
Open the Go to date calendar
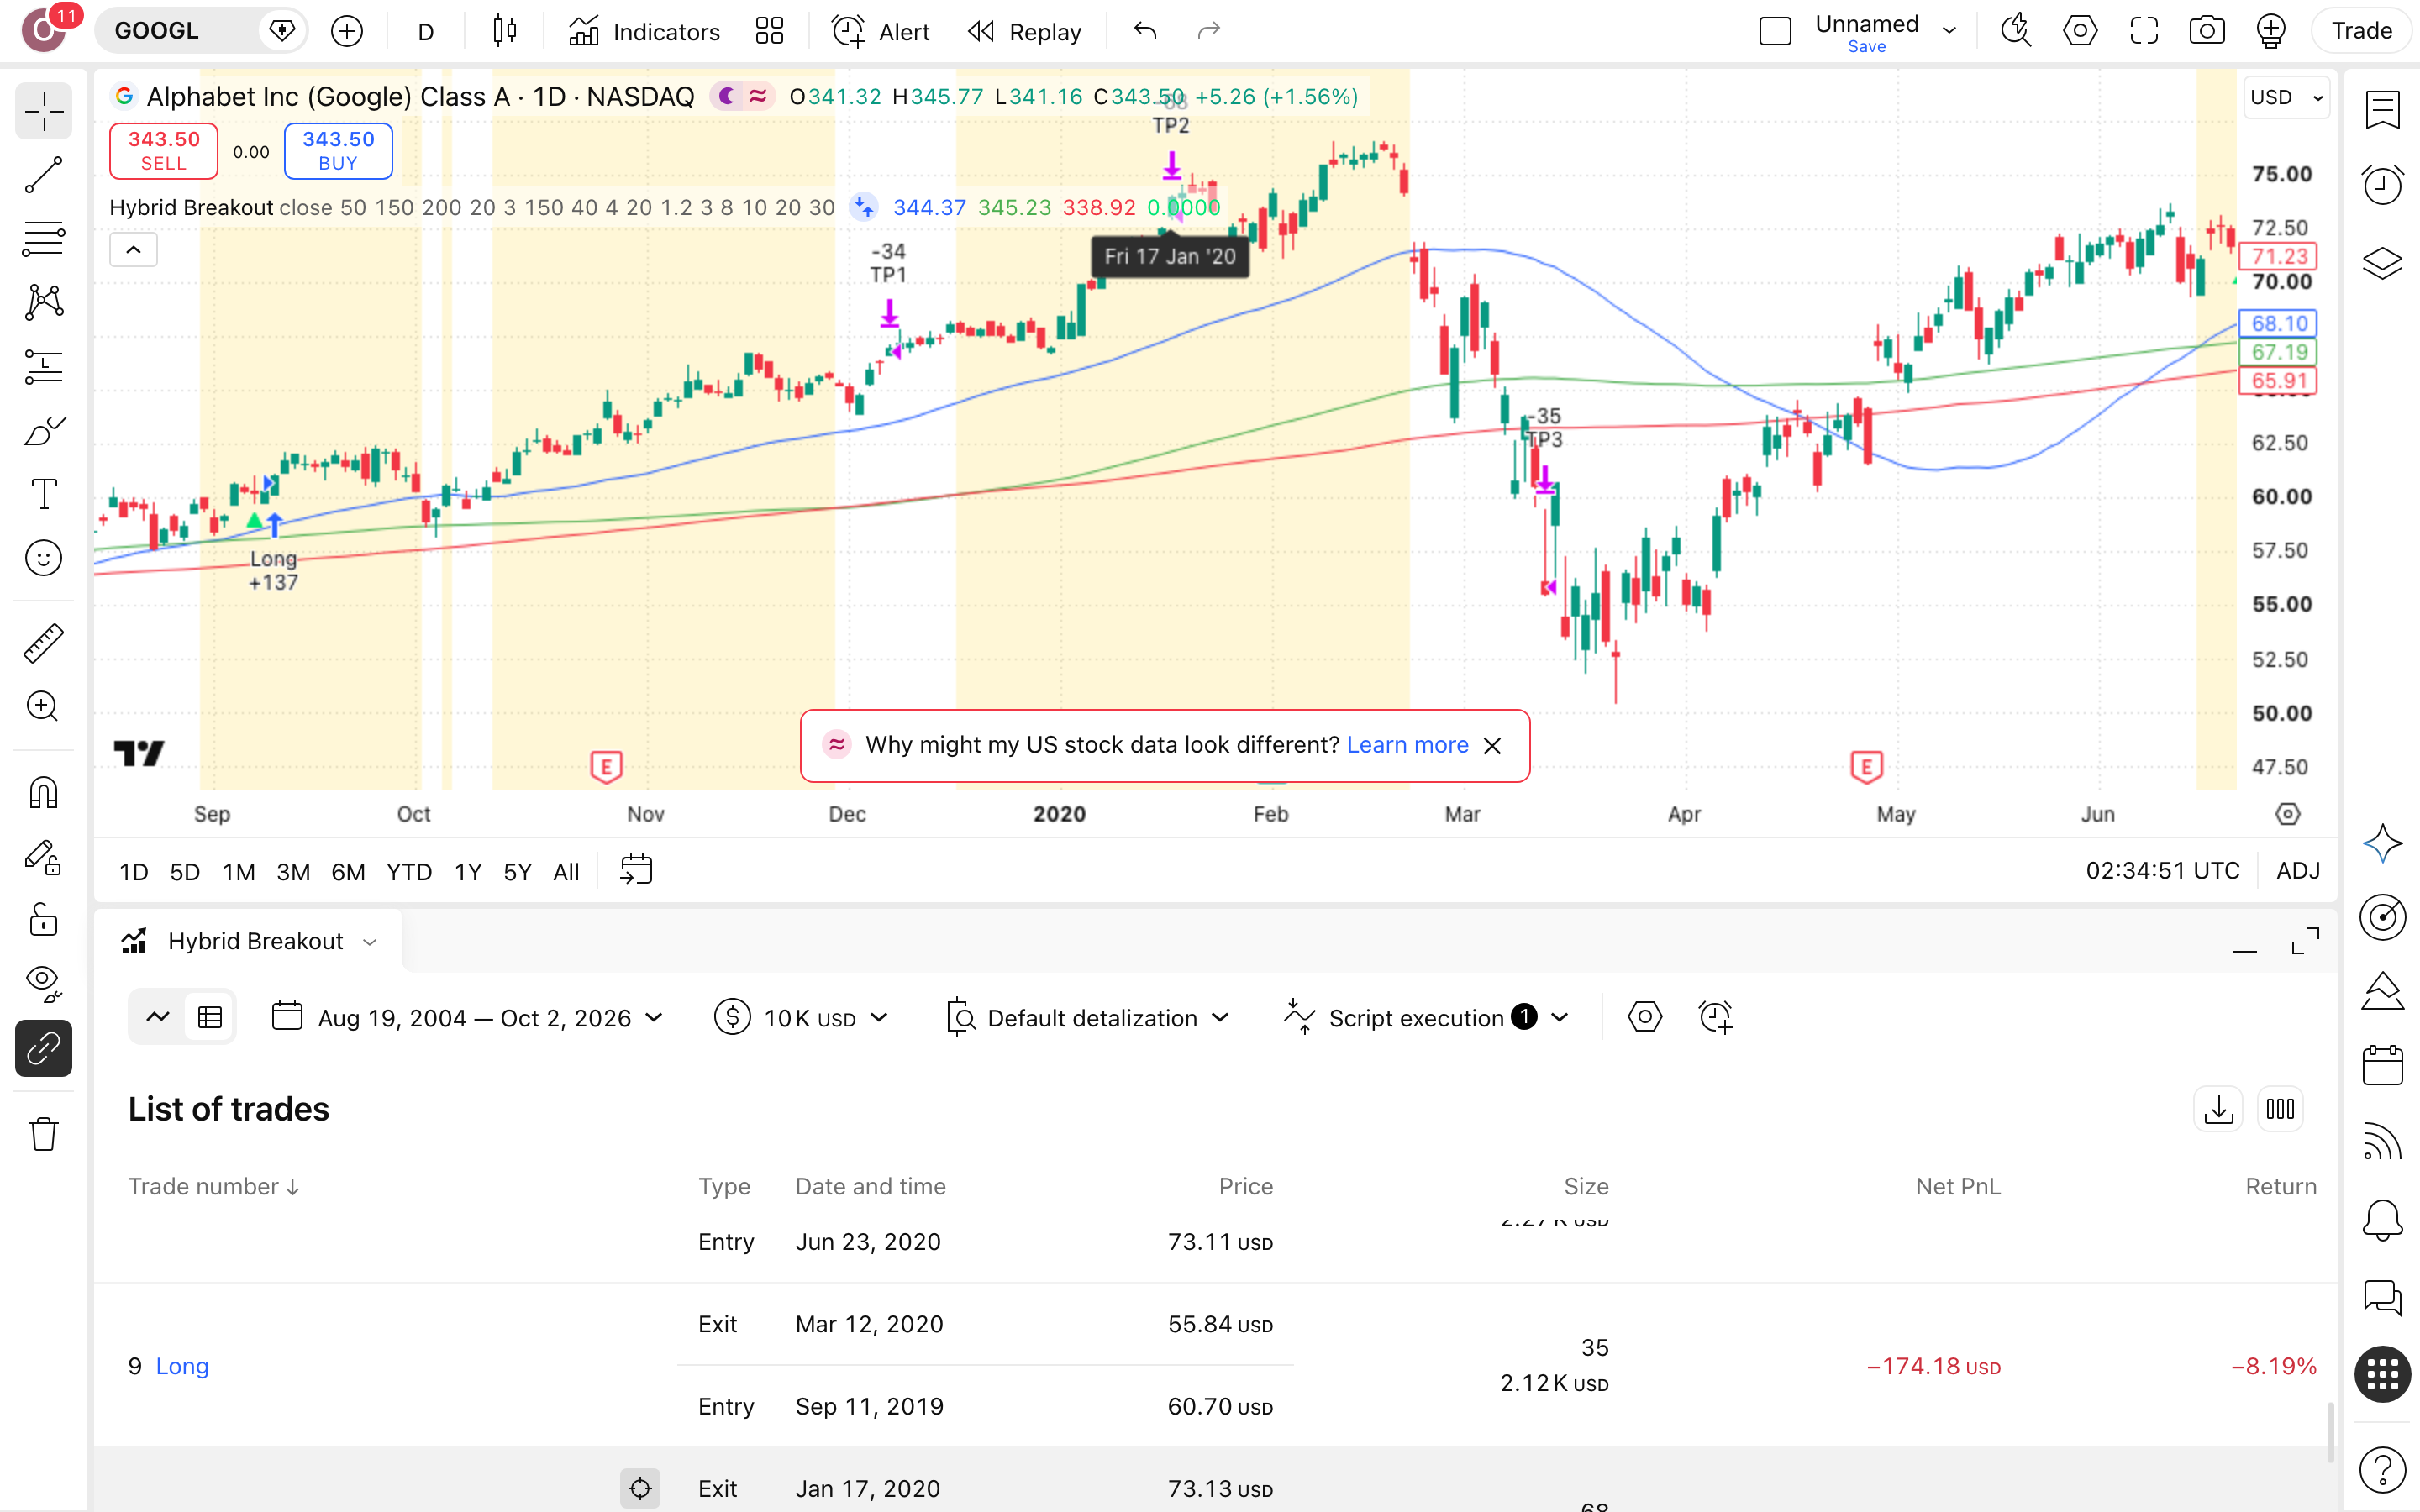click(x=636, y=870)
